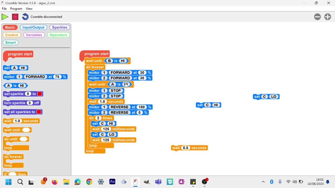Toggle FORWARD on motor 2 at 30% block

120,78
